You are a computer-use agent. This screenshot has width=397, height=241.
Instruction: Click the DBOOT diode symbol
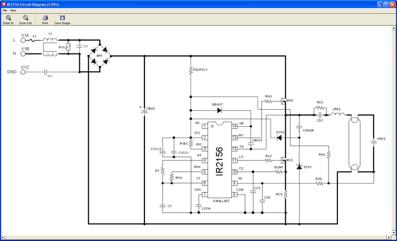pyautogui.click(x=219, y=110)
